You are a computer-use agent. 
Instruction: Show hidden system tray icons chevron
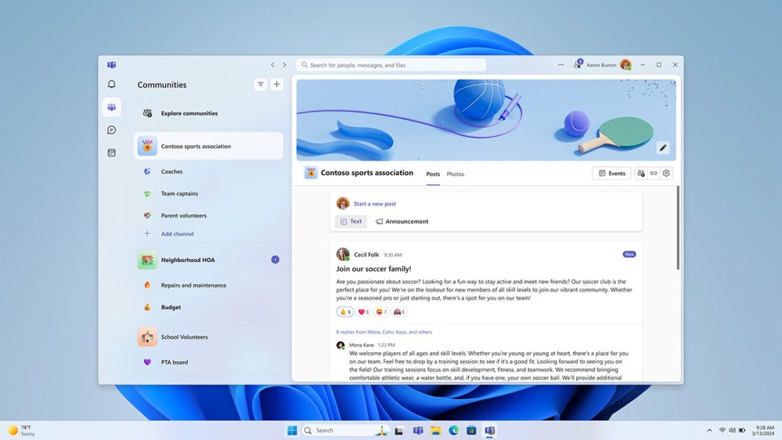pos(709,430)
